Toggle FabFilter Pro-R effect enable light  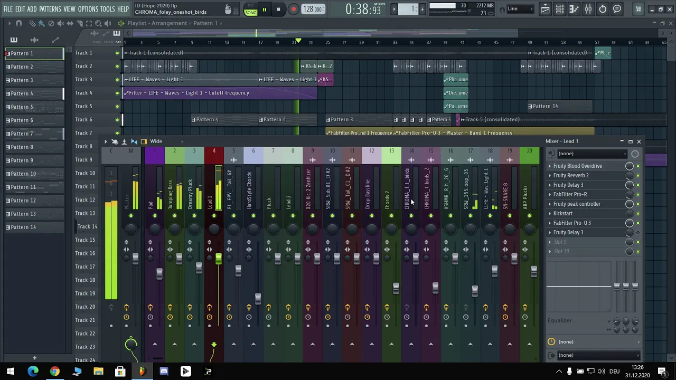tap(638, 195)
